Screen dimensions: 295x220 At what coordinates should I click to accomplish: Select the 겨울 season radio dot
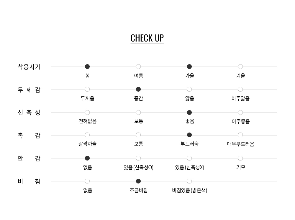240,67
